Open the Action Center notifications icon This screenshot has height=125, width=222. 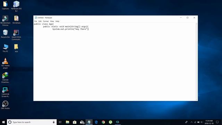click(217, 122)
